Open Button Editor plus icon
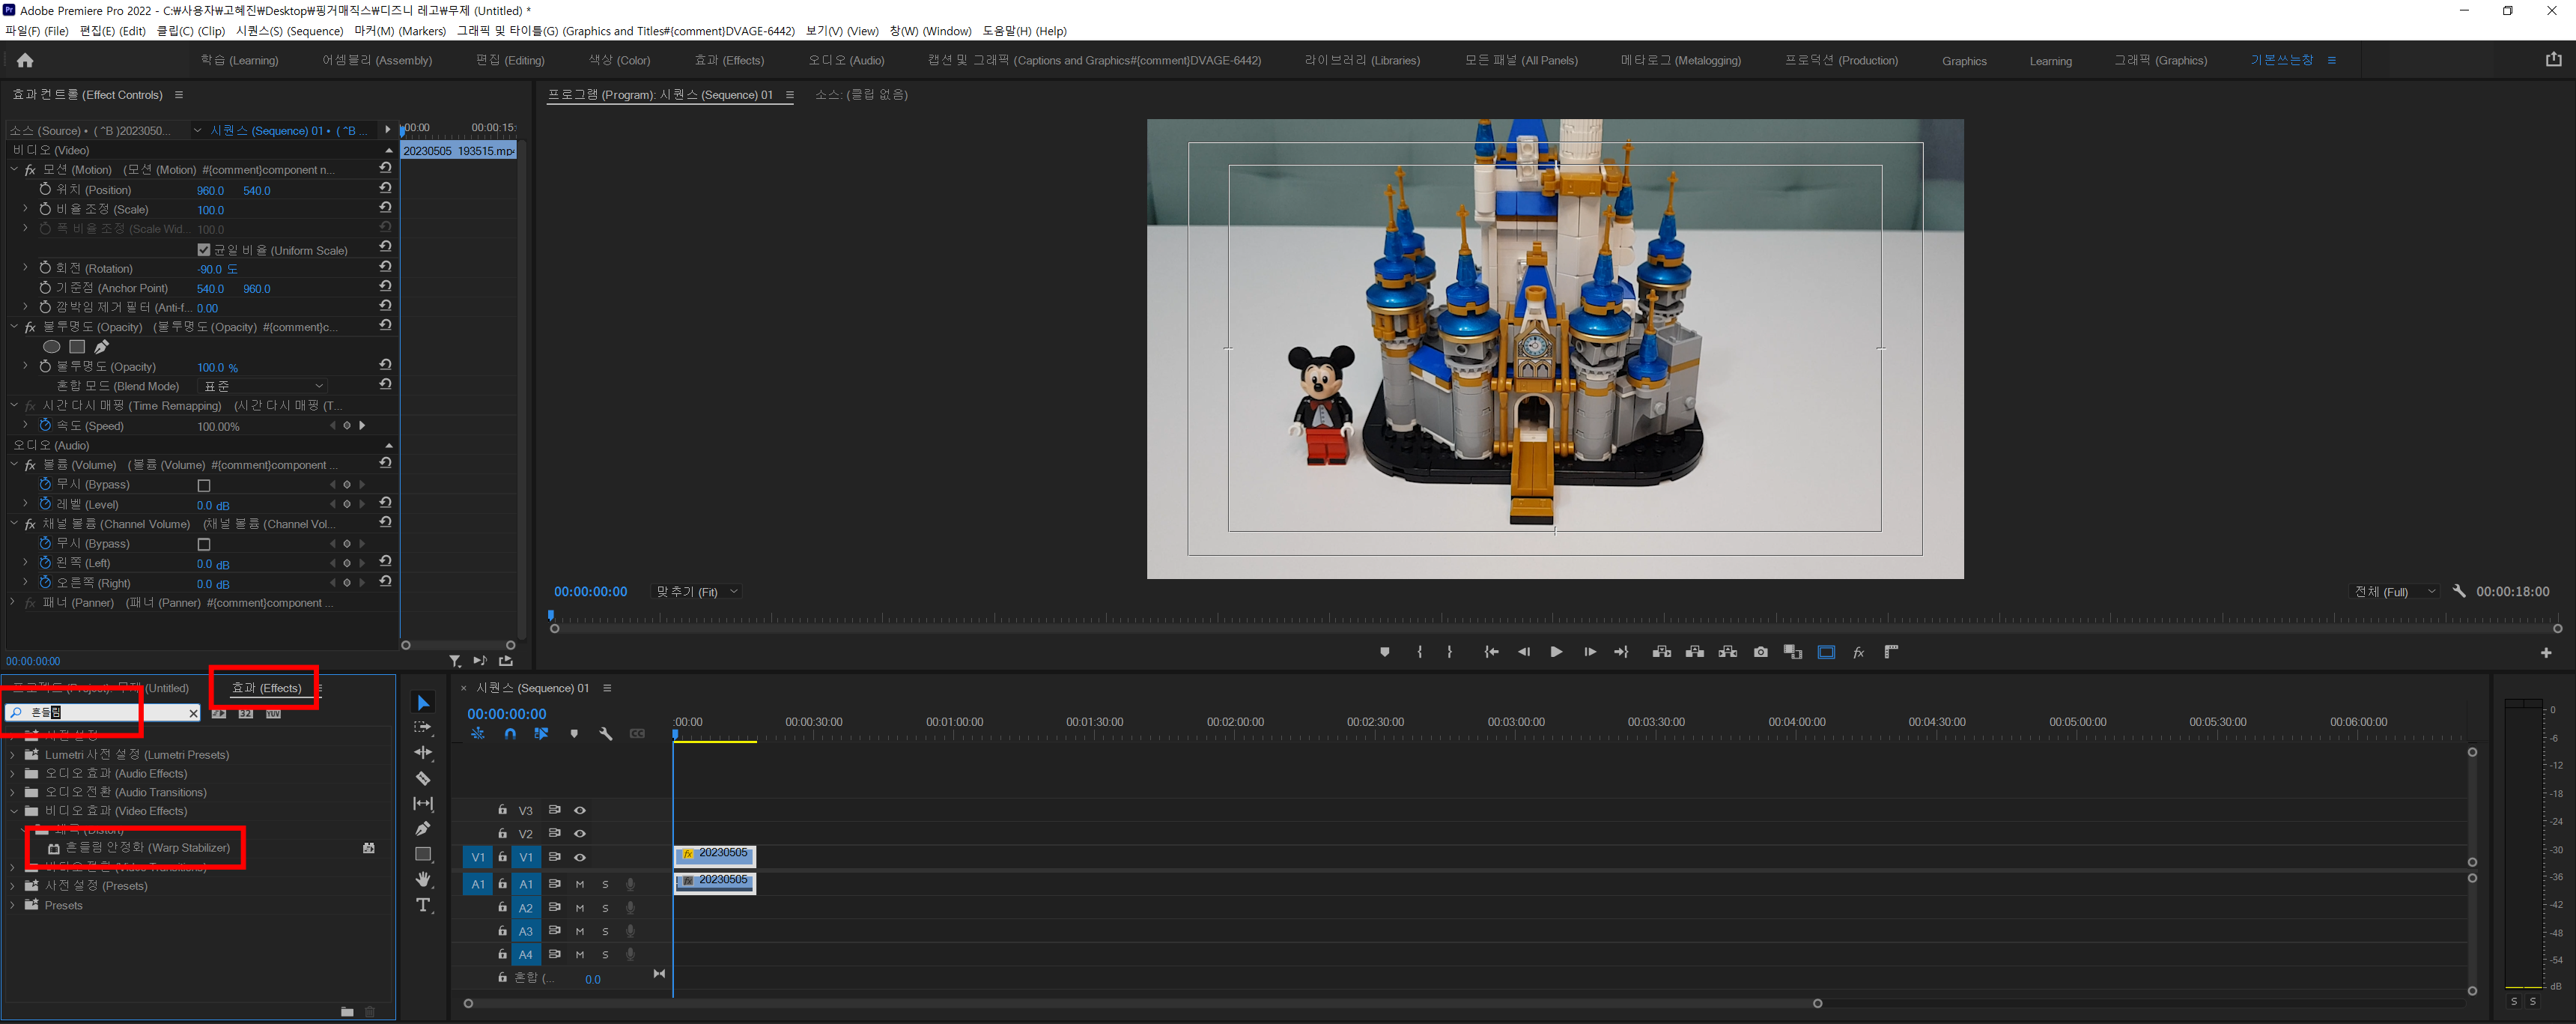Viewport: 2576px width, 1024px height. pos(2546,653)
